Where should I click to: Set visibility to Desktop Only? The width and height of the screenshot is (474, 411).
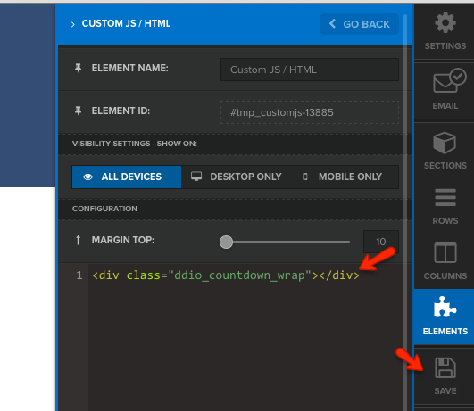236,177
